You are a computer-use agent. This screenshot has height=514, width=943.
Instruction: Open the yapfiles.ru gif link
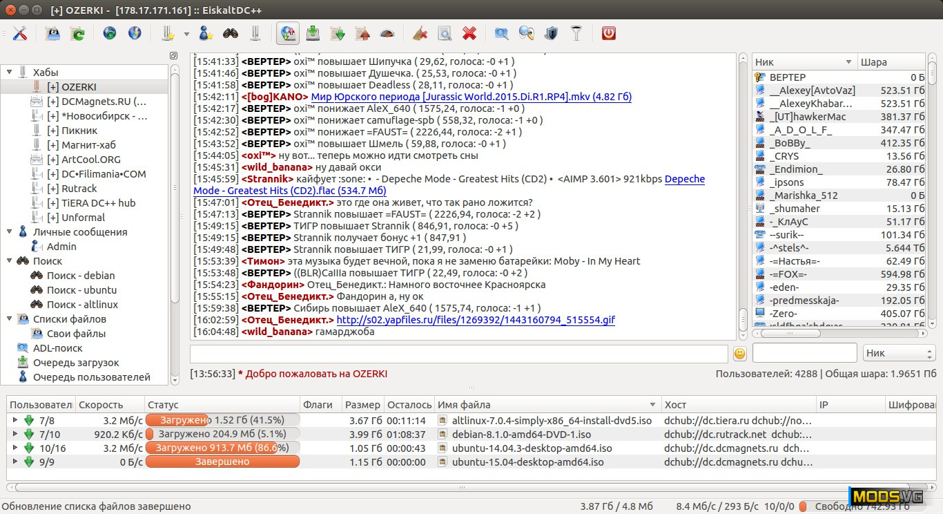coord(475,320)
